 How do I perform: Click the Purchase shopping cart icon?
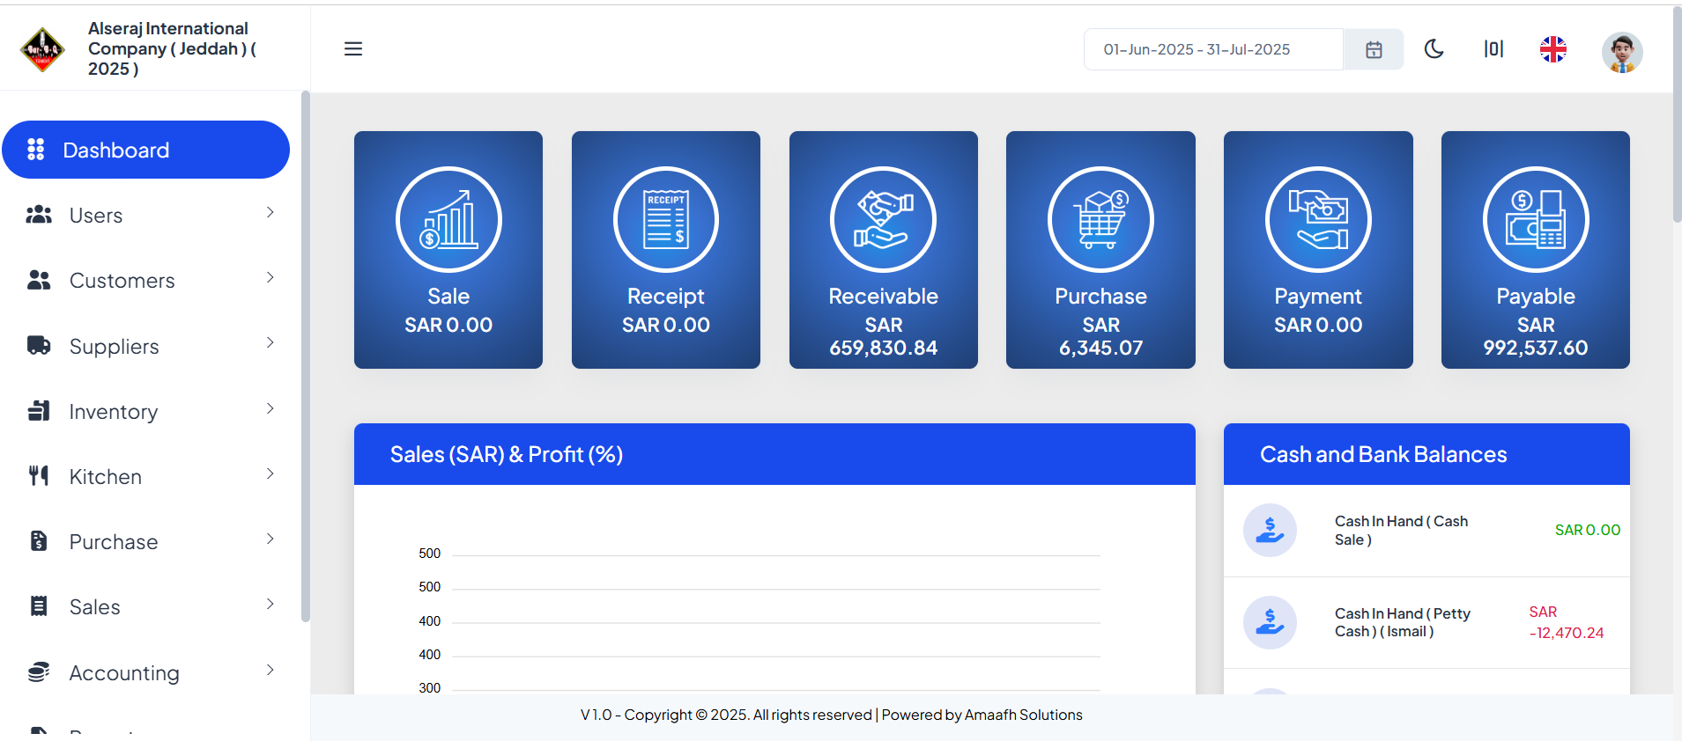point(1100,219)
